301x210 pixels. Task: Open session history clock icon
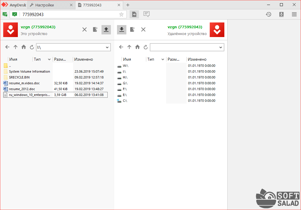269,14
